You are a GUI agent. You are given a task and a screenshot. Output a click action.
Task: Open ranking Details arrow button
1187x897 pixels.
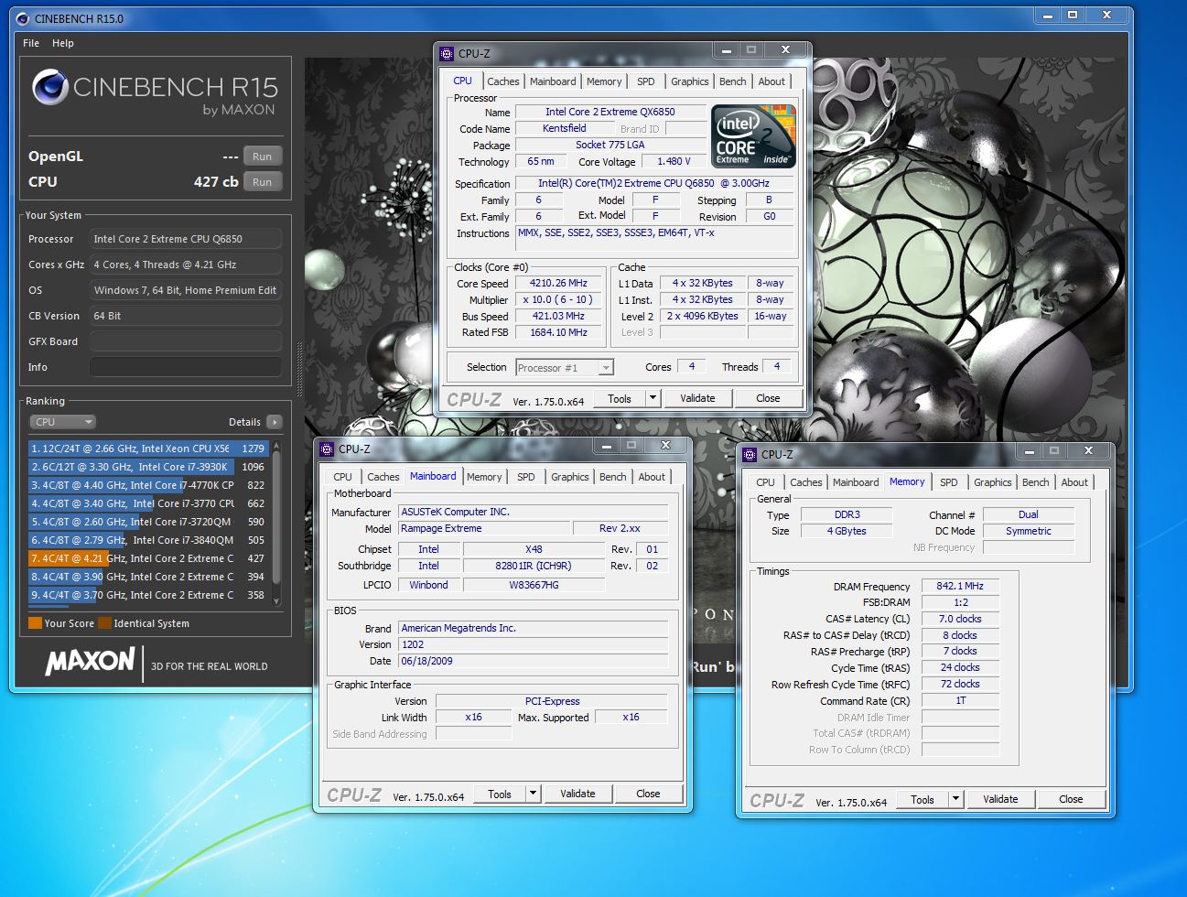click(275, 422)
